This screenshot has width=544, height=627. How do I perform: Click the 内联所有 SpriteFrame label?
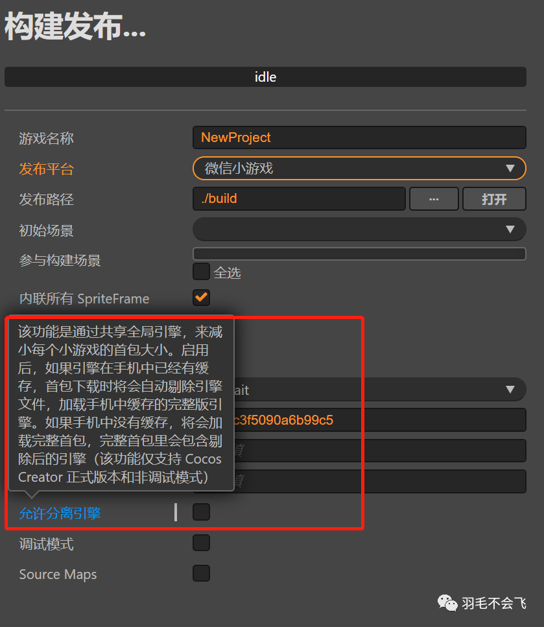point(84,299)
